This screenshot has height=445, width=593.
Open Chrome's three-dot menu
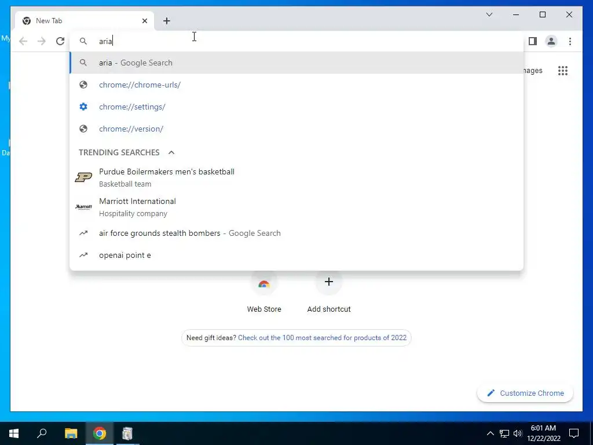[570, 41]
